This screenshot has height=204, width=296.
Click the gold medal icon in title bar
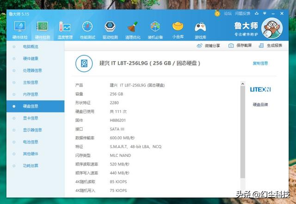point(217,13)
